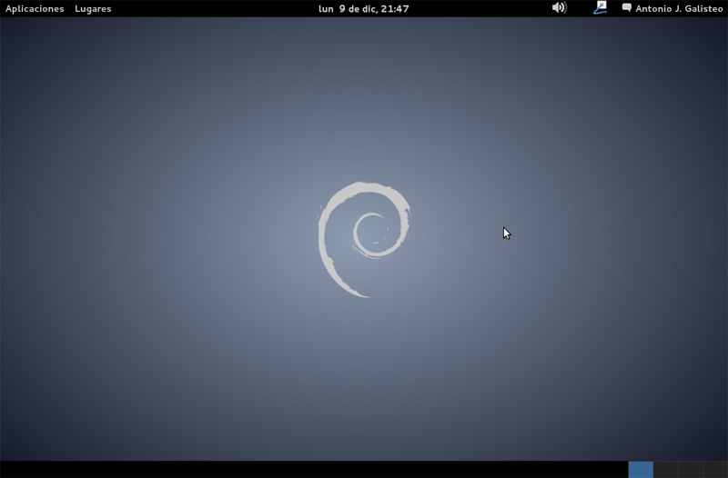Open the Aplicaciones menu

35,9
